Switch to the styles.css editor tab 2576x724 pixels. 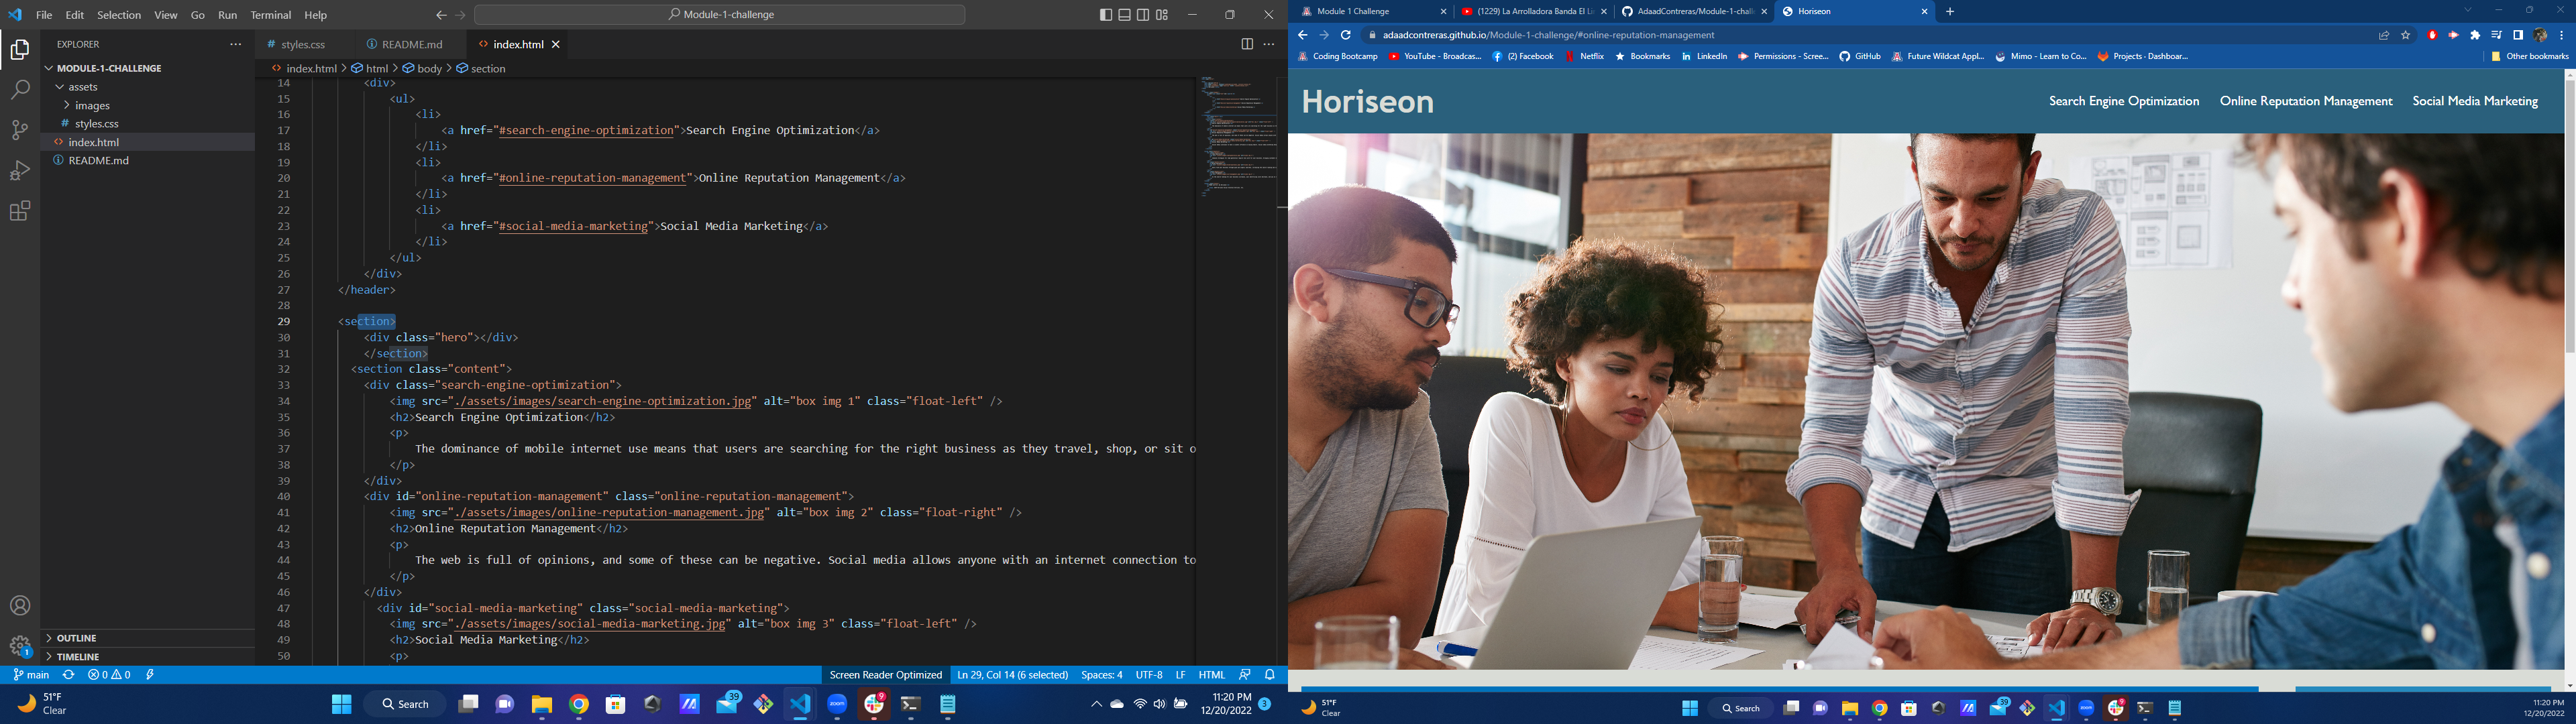tap(303, 44)
